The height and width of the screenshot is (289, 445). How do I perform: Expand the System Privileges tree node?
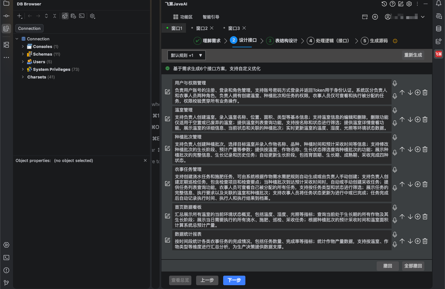23,69
